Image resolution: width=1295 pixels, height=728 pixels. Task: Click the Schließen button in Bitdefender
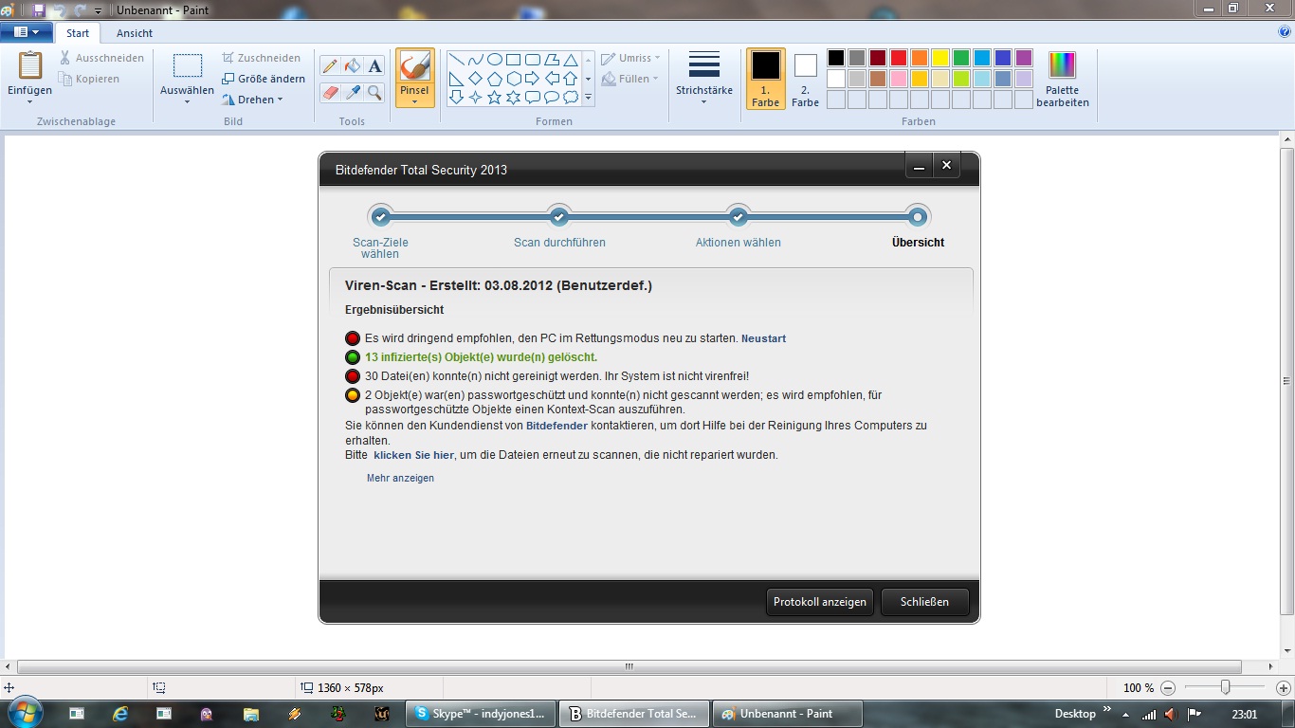point(924,602)
